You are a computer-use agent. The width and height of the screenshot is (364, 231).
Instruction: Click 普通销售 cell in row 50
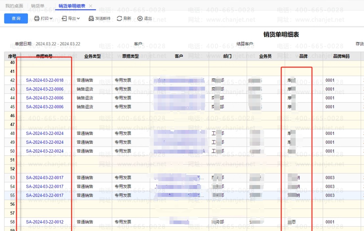point(85,151)
